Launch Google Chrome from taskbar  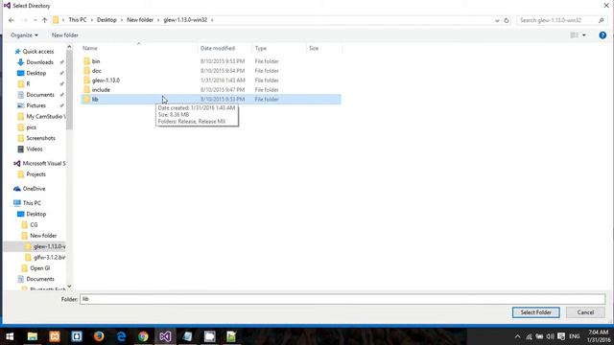143,336
